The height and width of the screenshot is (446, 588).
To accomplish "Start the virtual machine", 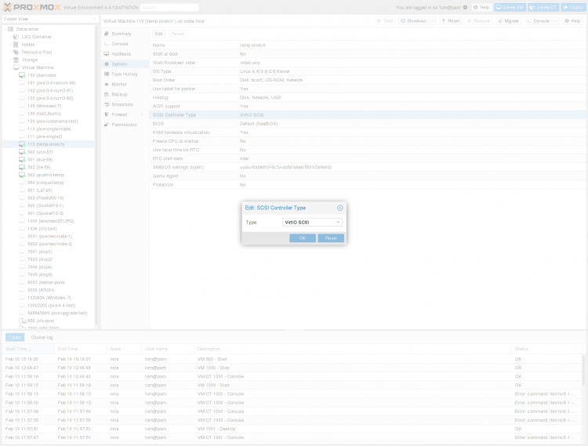I will click(385, 21).
